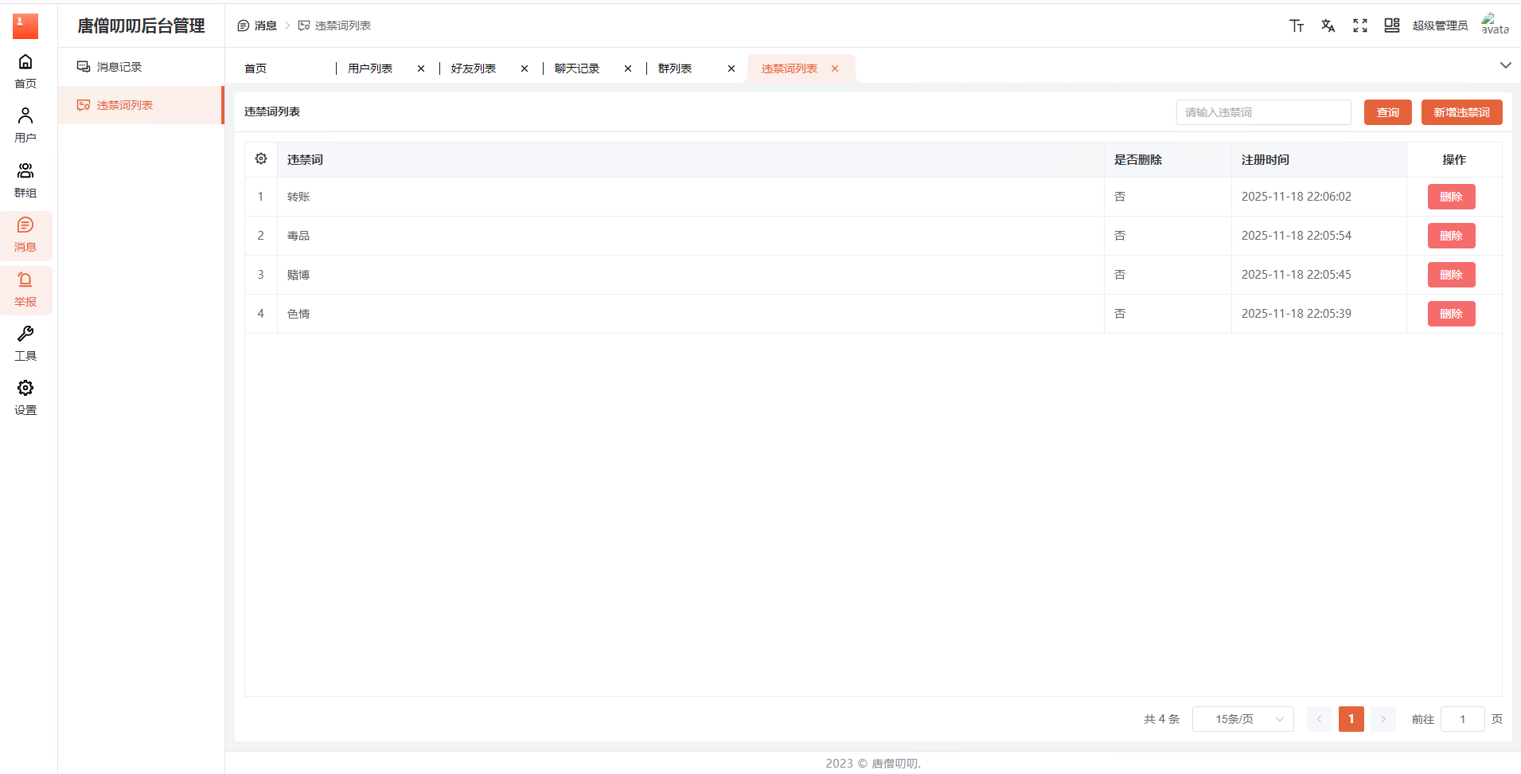
Task: Open table column settings gear
Action: [261, 159]
